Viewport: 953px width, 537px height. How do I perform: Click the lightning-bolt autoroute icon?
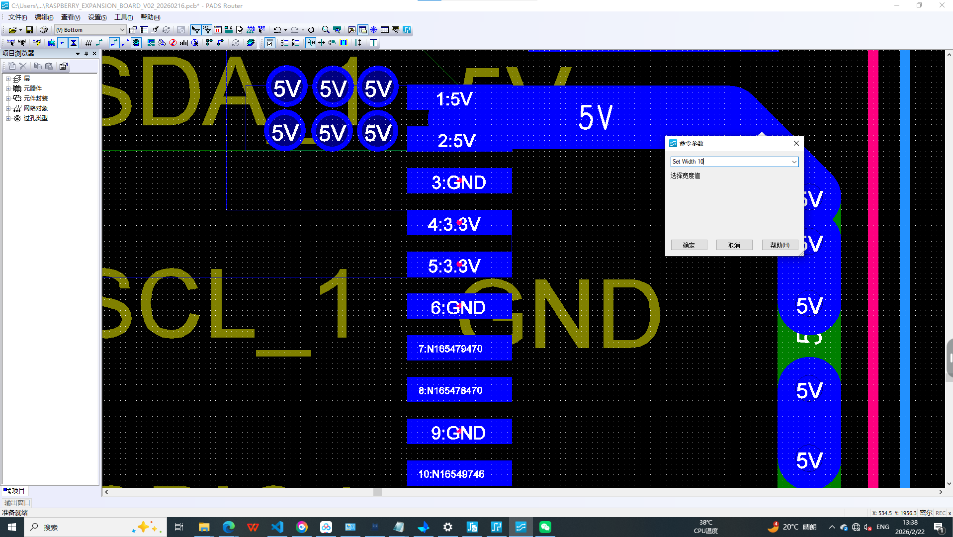pyautogui.click(x=37, y=43)
